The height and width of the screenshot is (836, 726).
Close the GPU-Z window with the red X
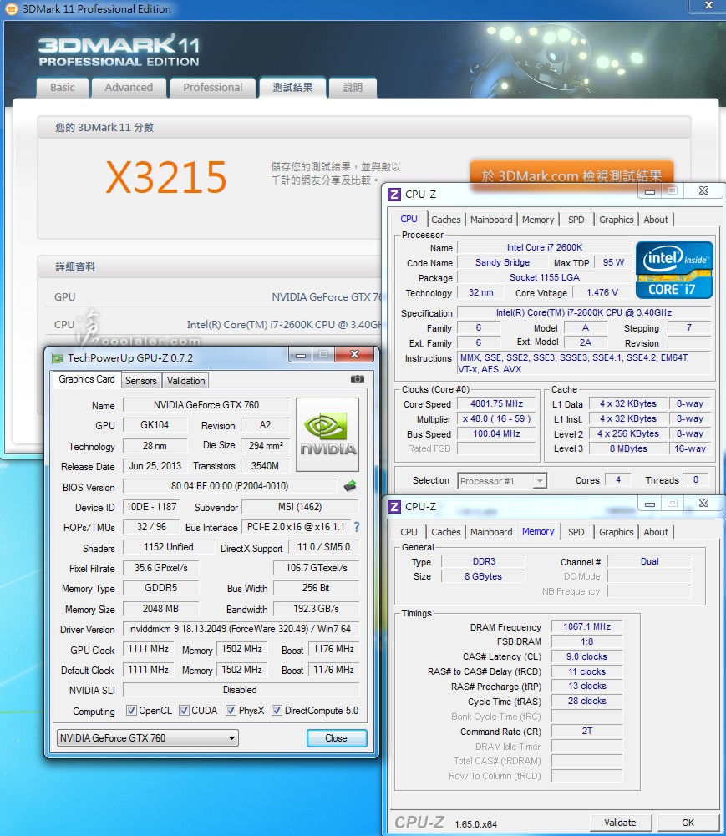point(354,355)
